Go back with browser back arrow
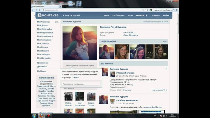The height and width of the screenshot is (118, 210). pyautogui.click(x=32, y=10)
